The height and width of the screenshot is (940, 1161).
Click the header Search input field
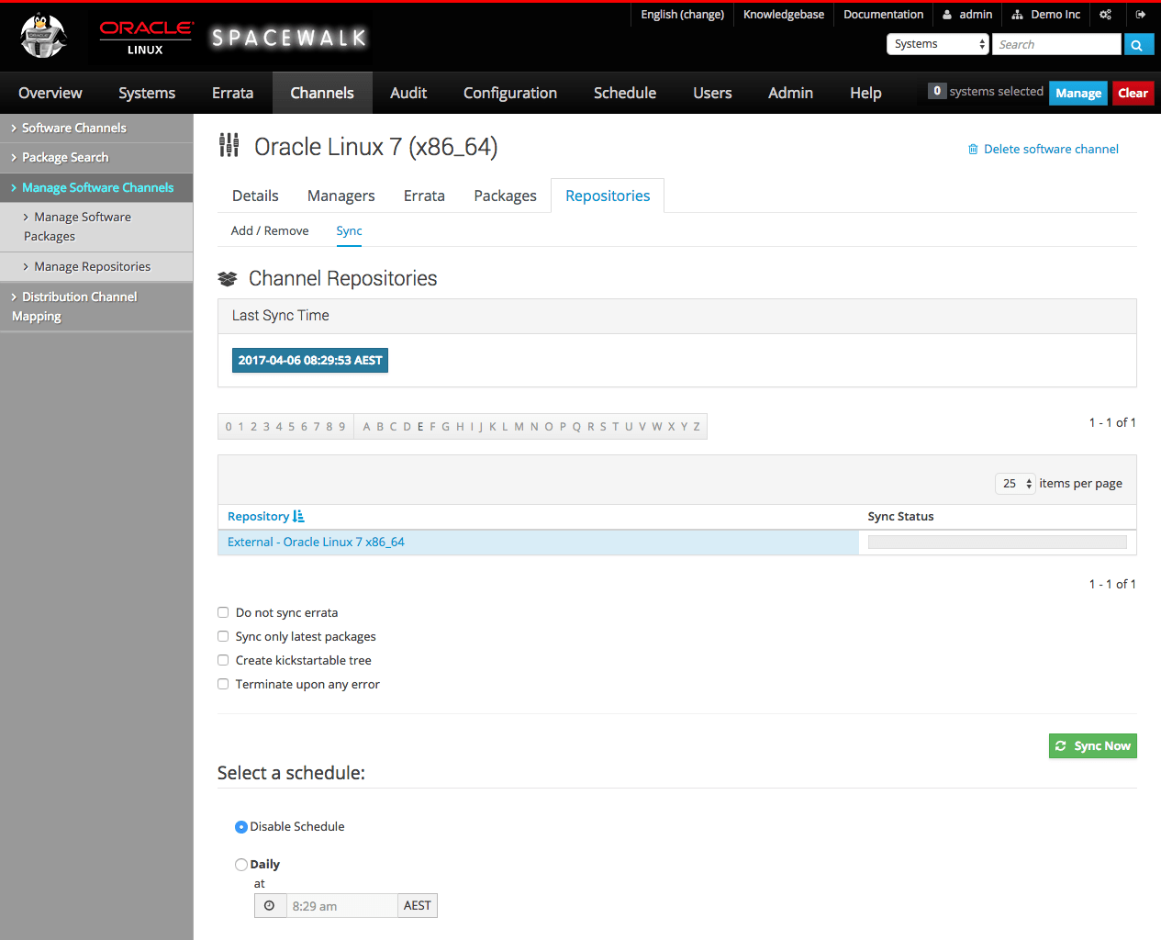click(1056, 44)
